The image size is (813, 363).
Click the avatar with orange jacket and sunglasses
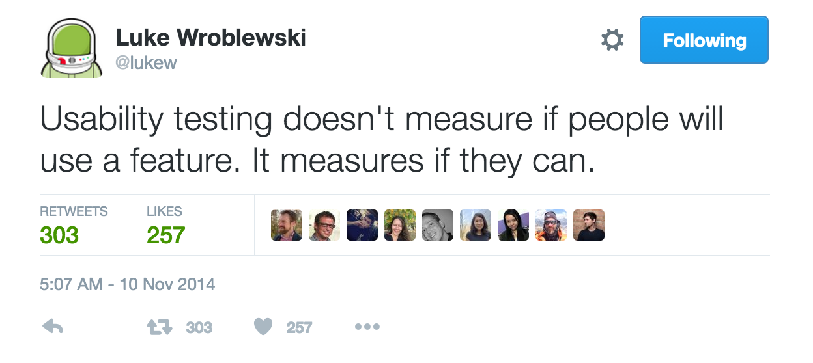[x=551, y=225]
